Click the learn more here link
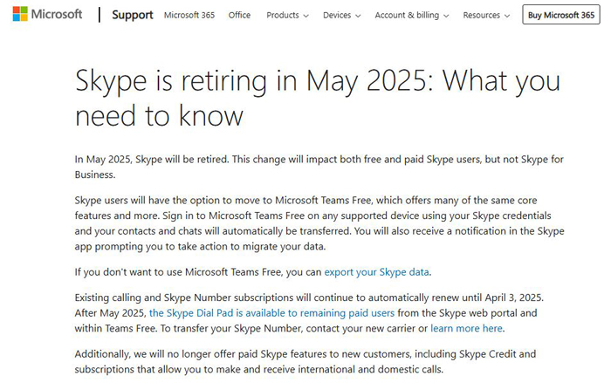The width and height of the screenshot is (611, 383). click(x=466, y=328)
